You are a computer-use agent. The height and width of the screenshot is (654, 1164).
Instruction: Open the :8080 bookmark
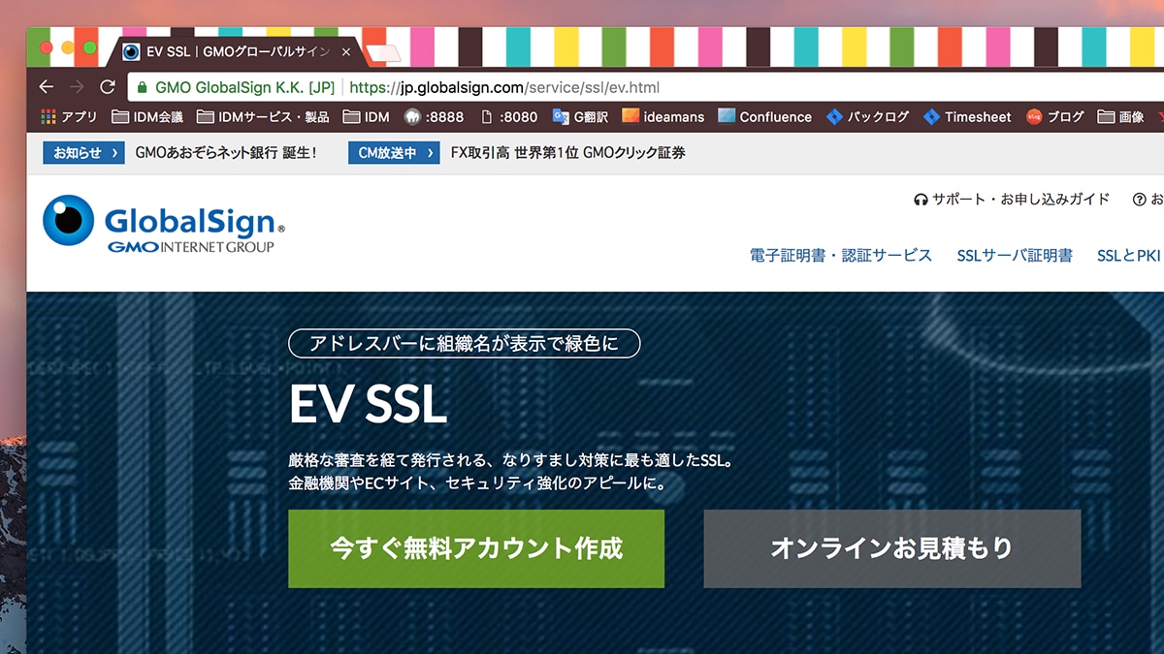coord(508,116)
